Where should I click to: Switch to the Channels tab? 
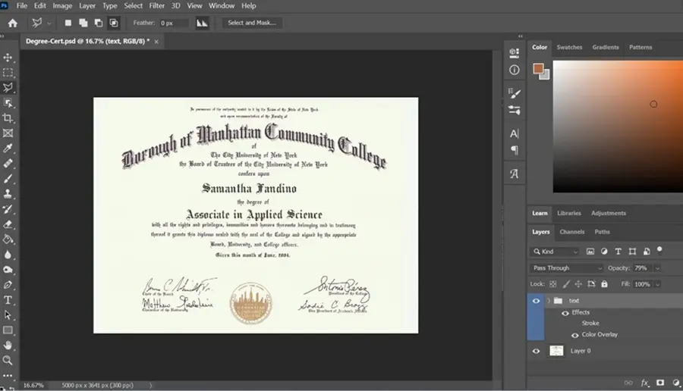[x=572, y=232]
